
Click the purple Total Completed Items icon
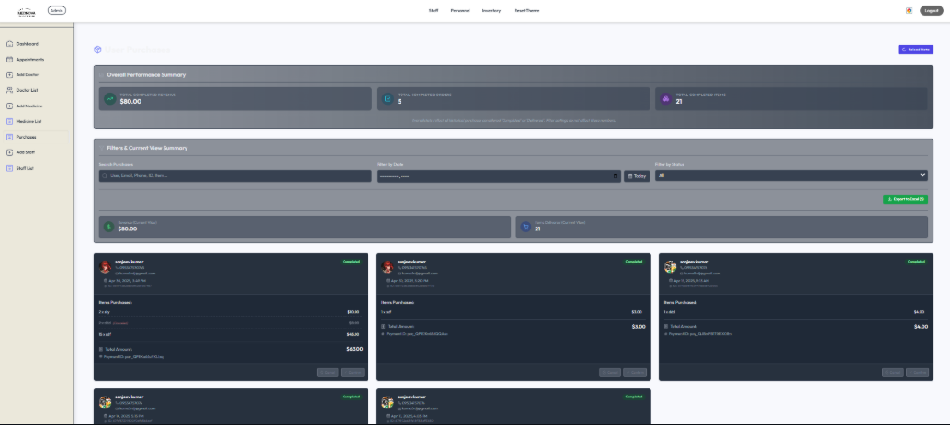(666, 99)
